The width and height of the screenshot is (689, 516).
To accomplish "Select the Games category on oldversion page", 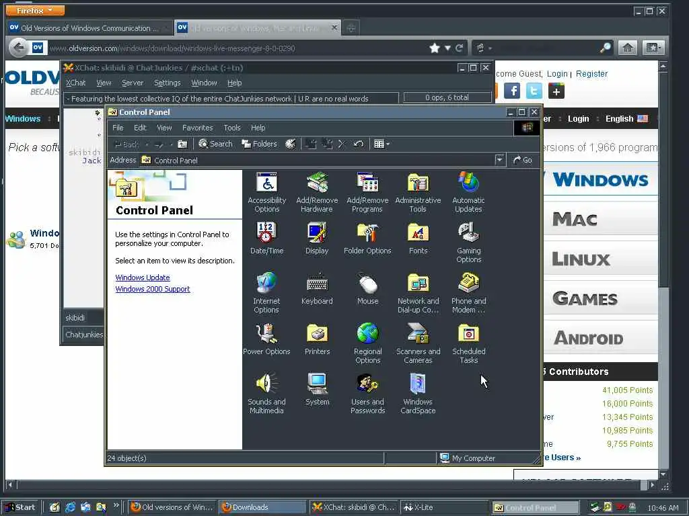I will pyautogui.click(x=601, y=298).
